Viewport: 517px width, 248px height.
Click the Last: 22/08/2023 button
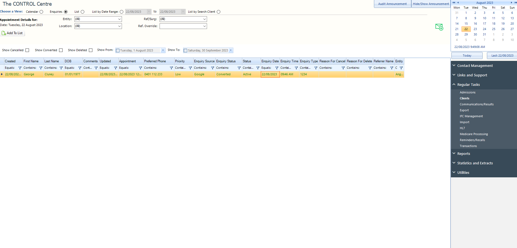coord(502,56)
